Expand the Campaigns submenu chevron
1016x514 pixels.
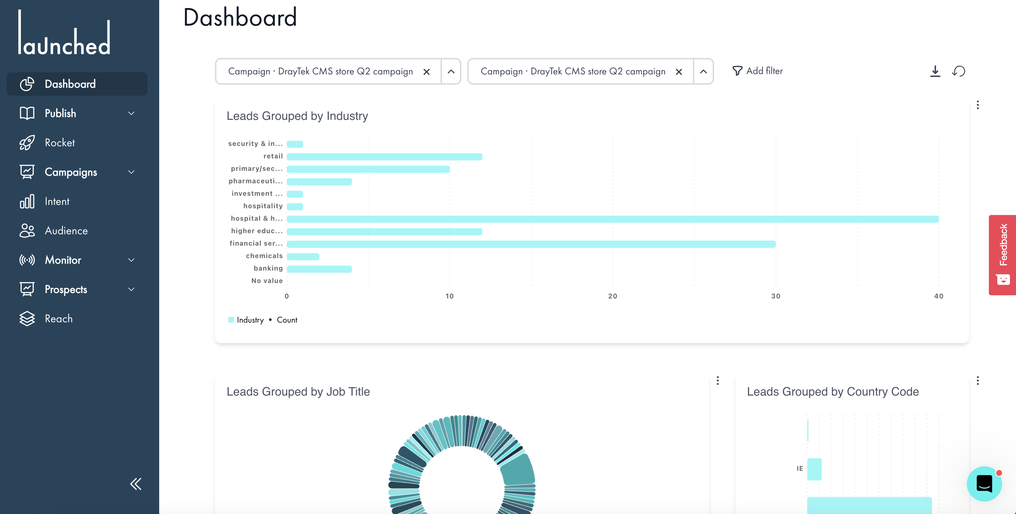tap(131, 172)
